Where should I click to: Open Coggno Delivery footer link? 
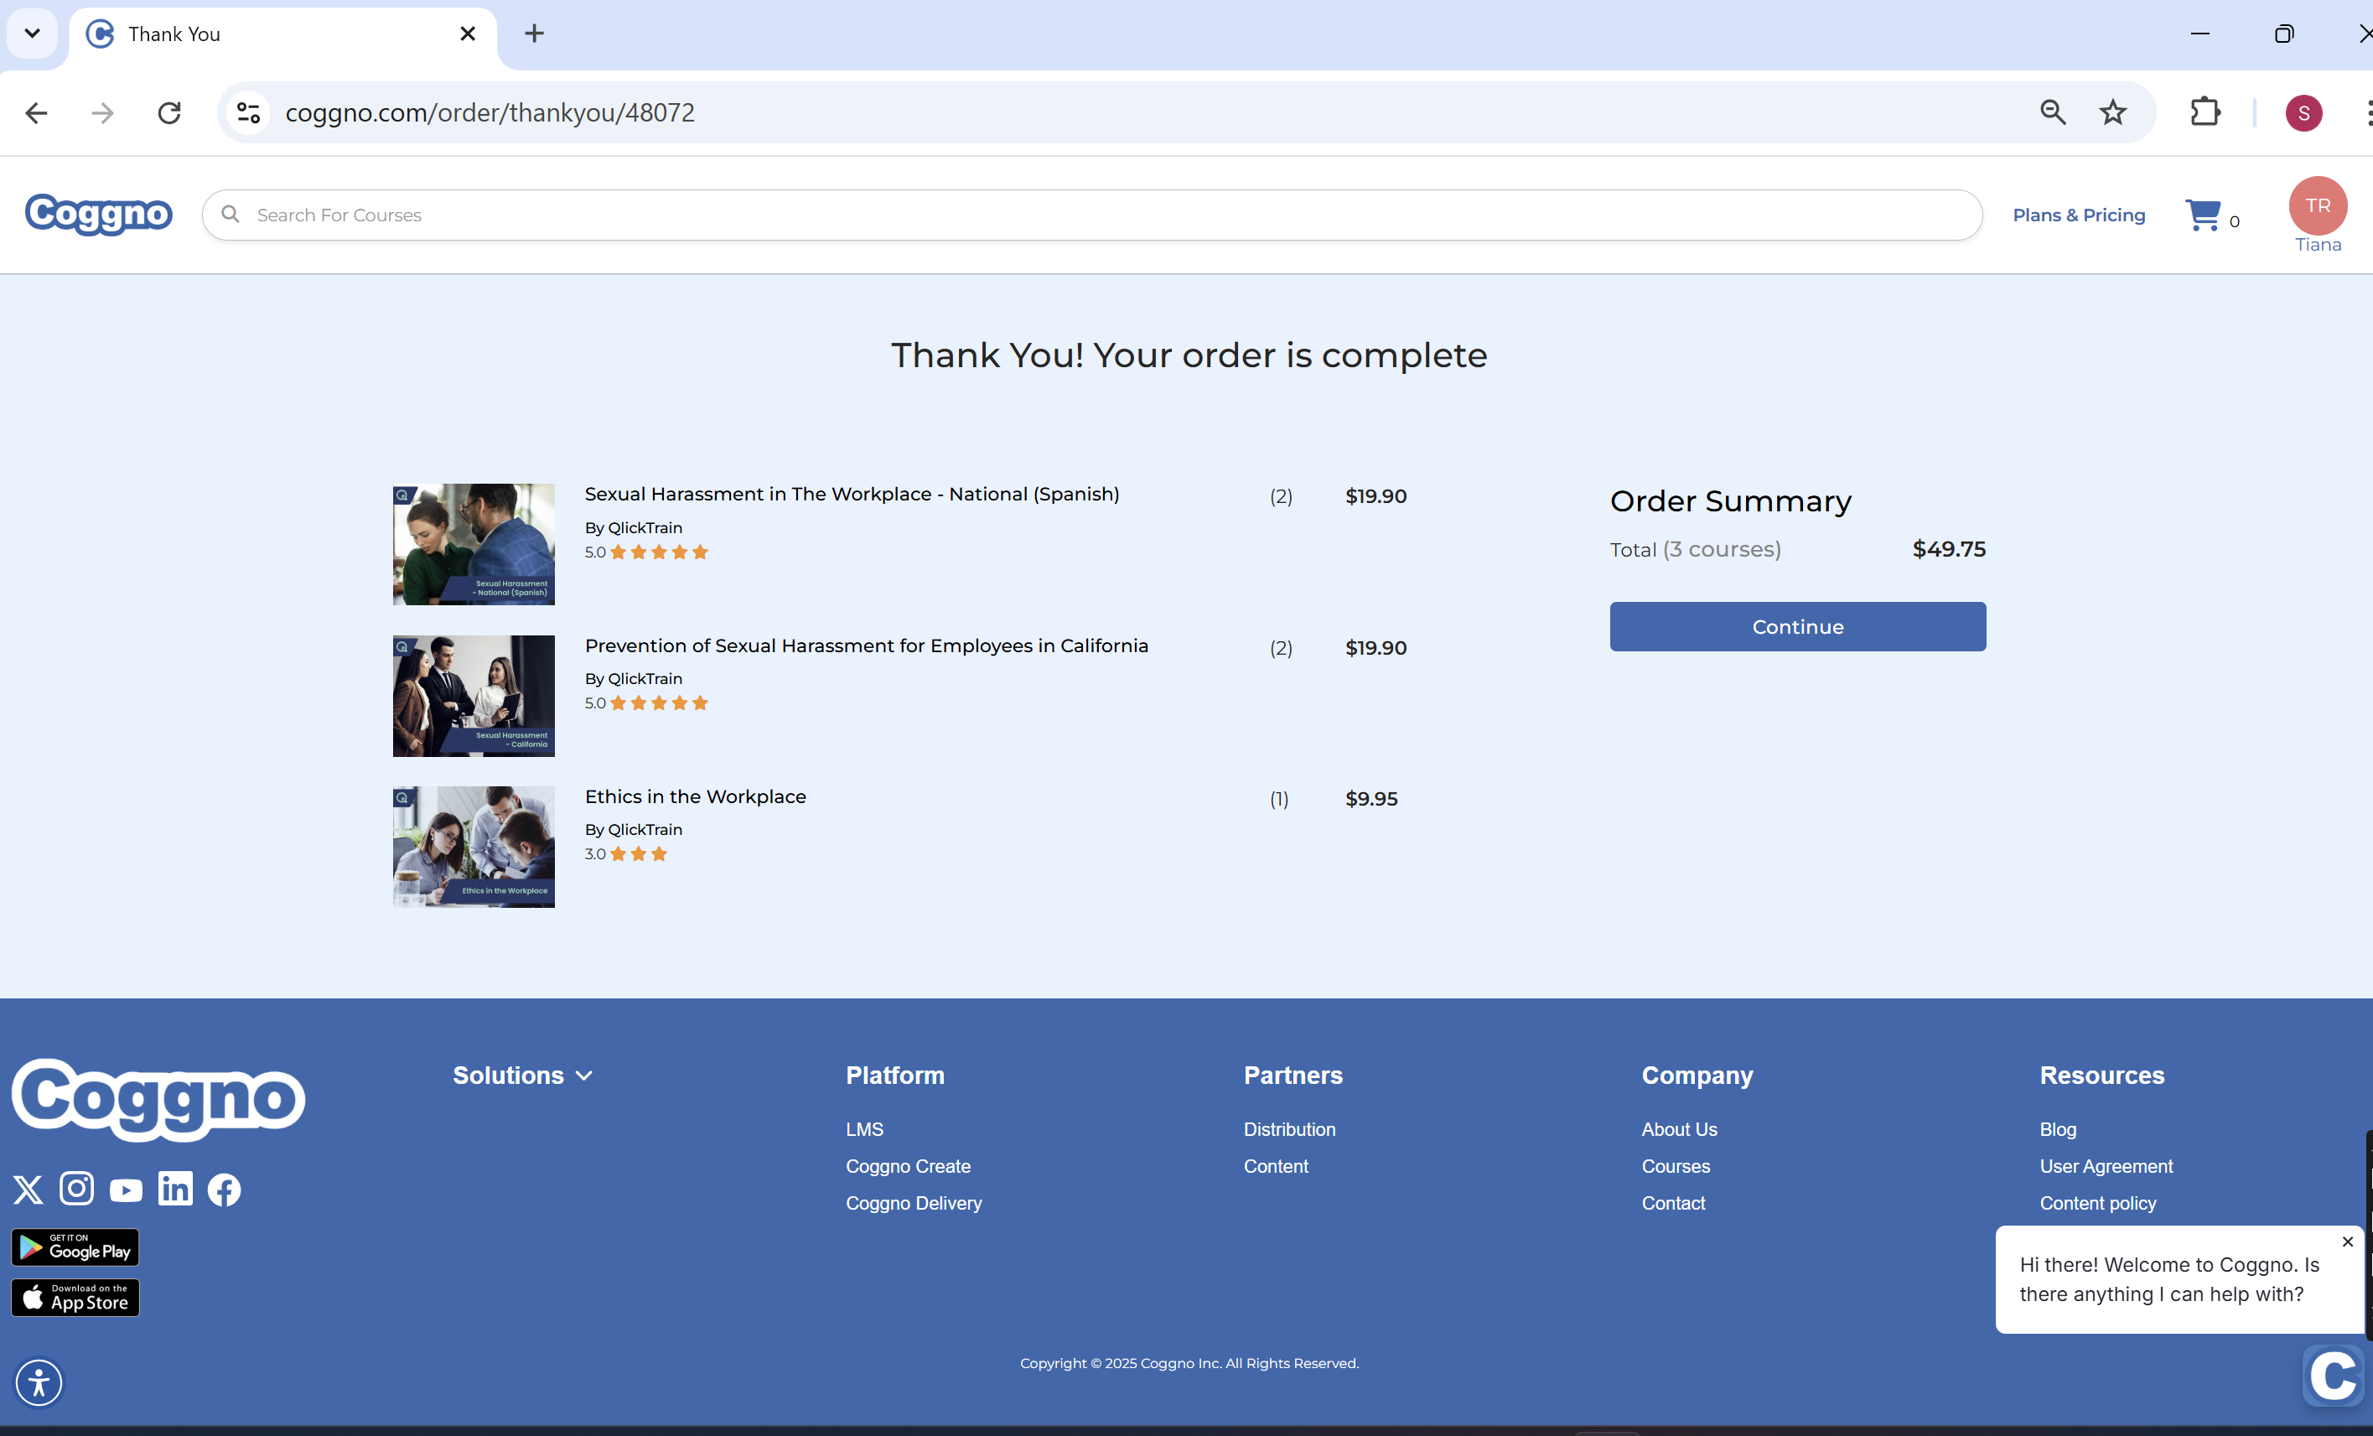(913, 1203)
